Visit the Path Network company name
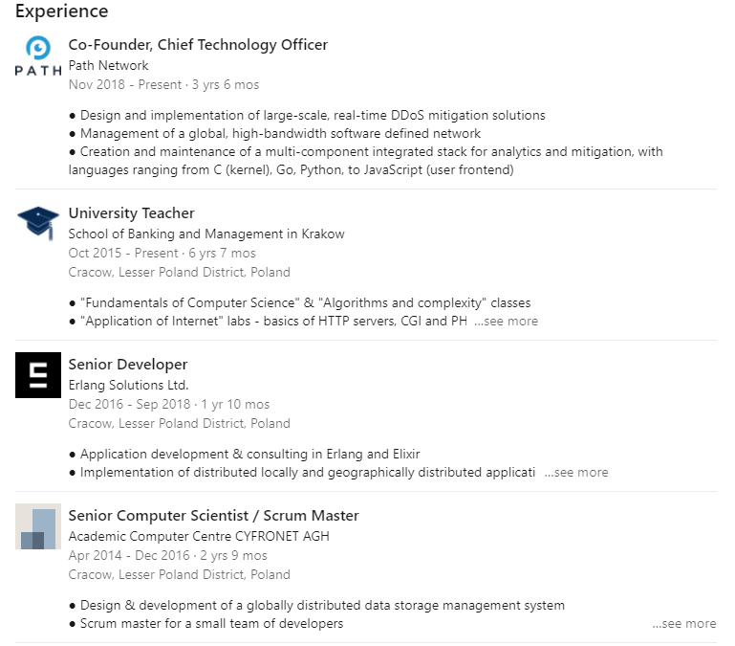The width and height of the screenshot is (735, 646). [x=108, y=66]
